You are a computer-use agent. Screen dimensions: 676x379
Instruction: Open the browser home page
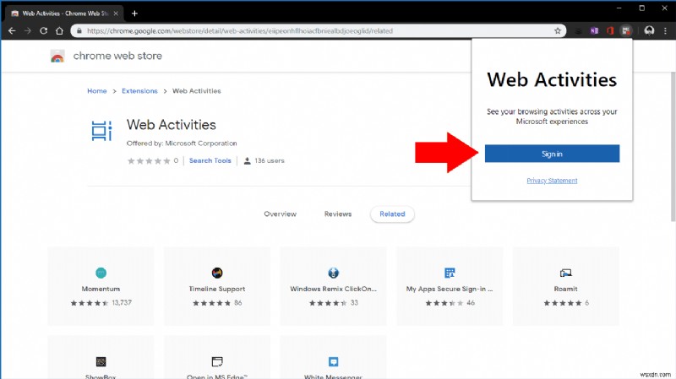coord(59,31)
